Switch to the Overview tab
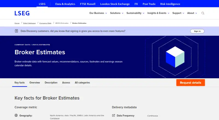This screenshot has width=219, height=120. (x=35, y=83)
